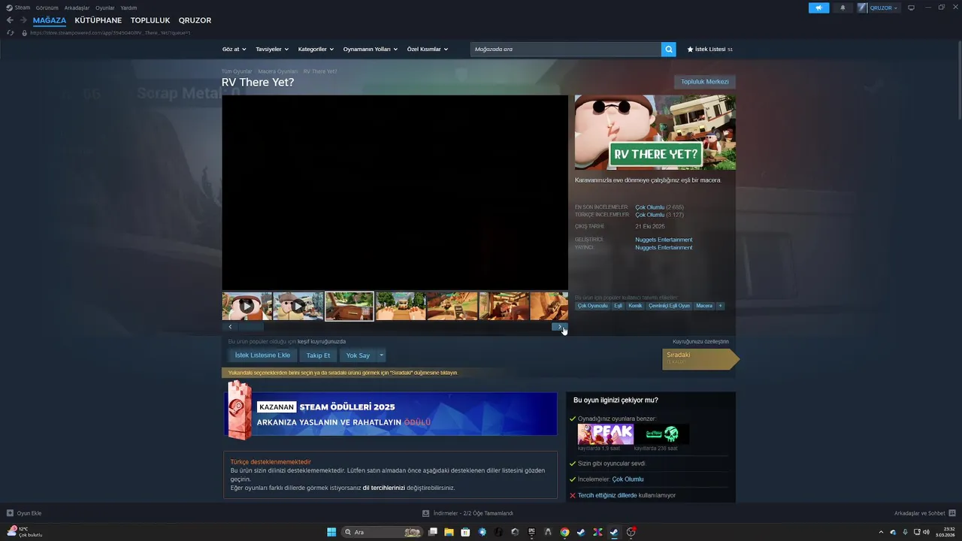Open İndirmeler downloads status
This screenshot has width=962, height=541.
[467, 513]
